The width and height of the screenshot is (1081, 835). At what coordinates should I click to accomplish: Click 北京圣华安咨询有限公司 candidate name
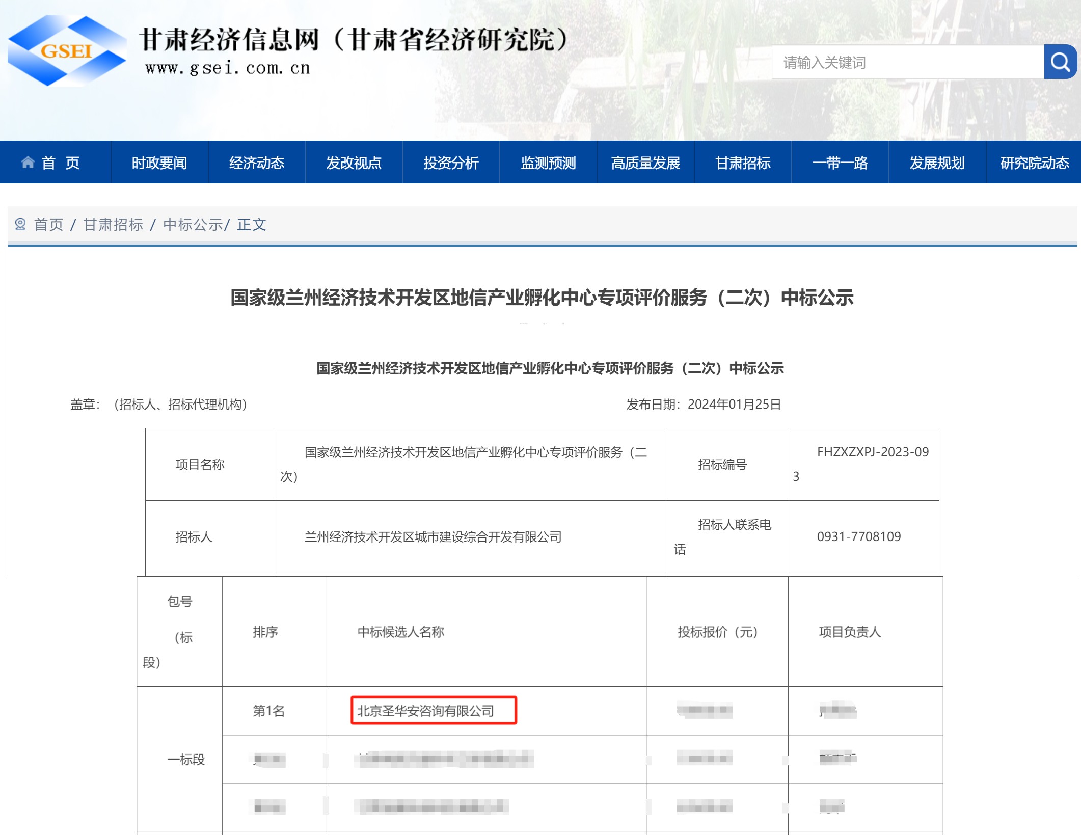425,711
